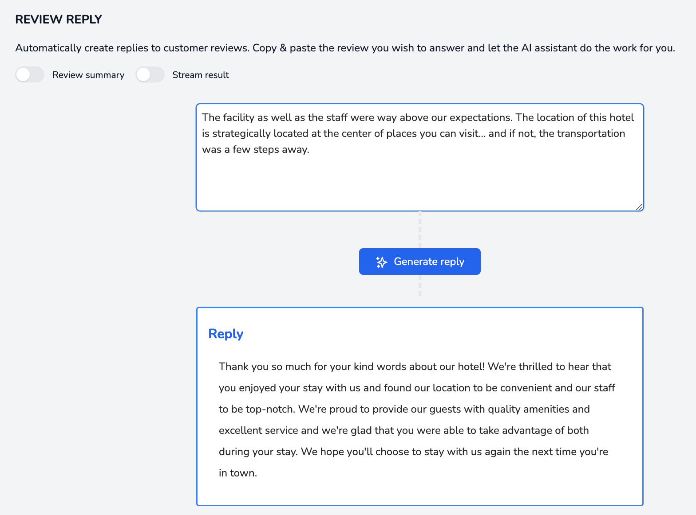The image size is (696, 515).
Task: Click the word "top-notch" in the generated reply
Action: (270, 409)
